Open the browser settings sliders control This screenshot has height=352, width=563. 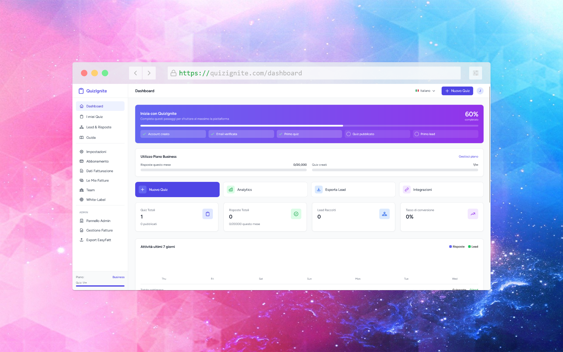[475, 73]
